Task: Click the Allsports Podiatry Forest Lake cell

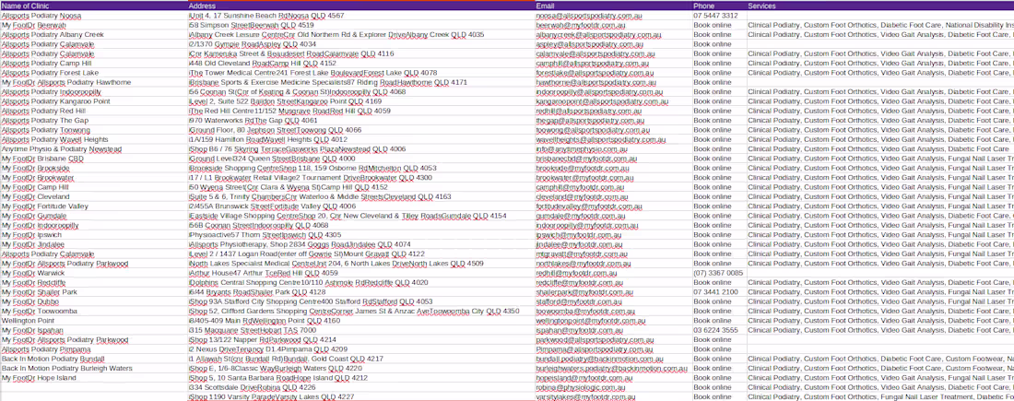Action: (x=94, y=73)
